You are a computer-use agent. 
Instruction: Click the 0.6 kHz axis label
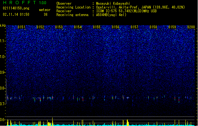[3, 120]
